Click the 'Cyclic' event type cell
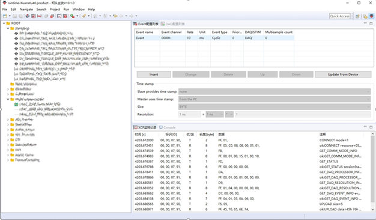 pyautogui.click(x=220, y=38)
